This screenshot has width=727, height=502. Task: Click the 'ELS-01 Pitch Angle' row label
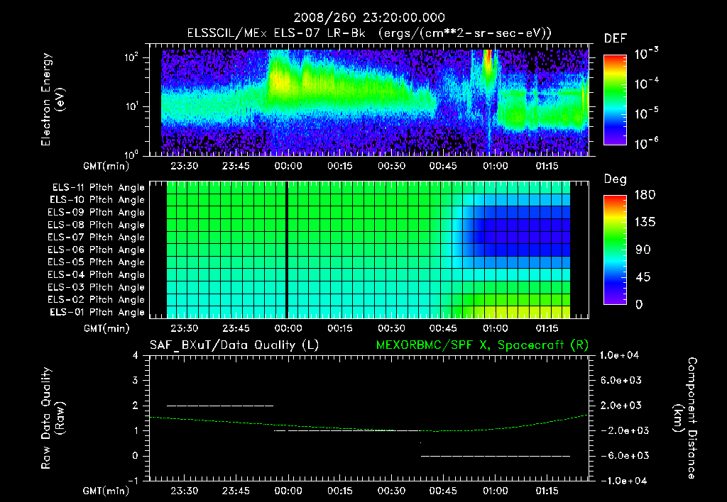(x=97, y=312)
